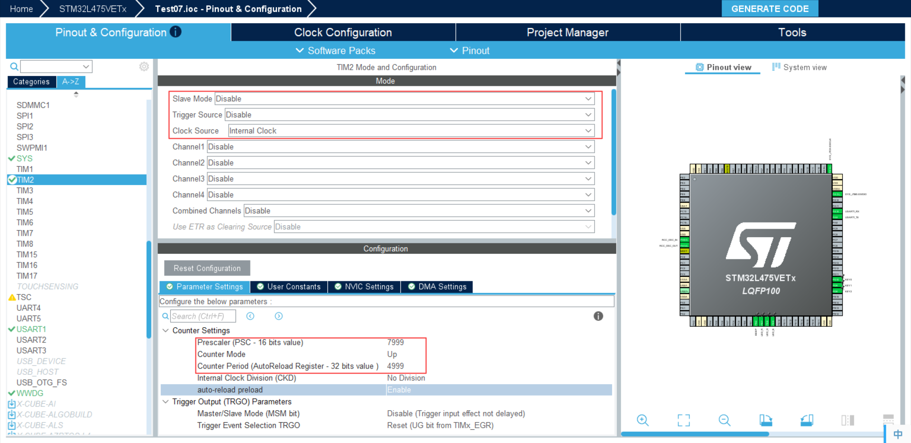Go to next parameter search result
Screen dimensions: 911x443
[279, 316]
